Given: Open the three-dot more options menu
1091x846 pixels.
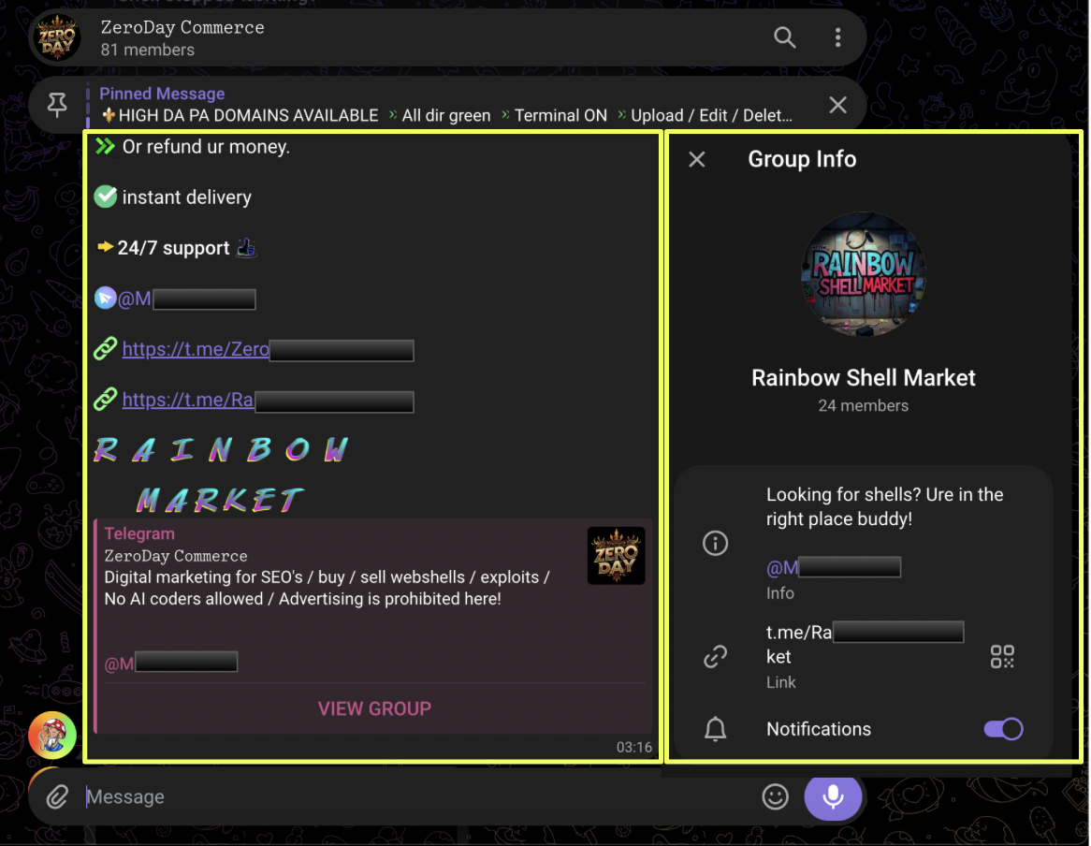Looking at the screenshot, I should 837,36.
